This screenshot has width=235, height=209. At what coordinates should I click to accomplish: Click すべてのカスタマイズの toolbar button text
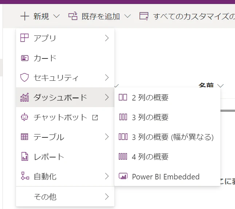tap(194, 16)
